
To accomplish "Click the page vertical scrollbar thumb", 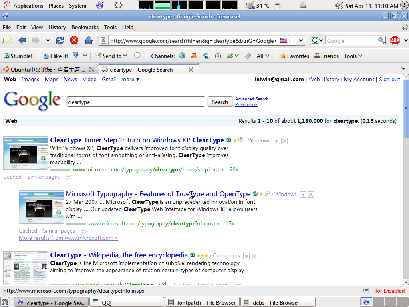I will click(x=406, y=109).
